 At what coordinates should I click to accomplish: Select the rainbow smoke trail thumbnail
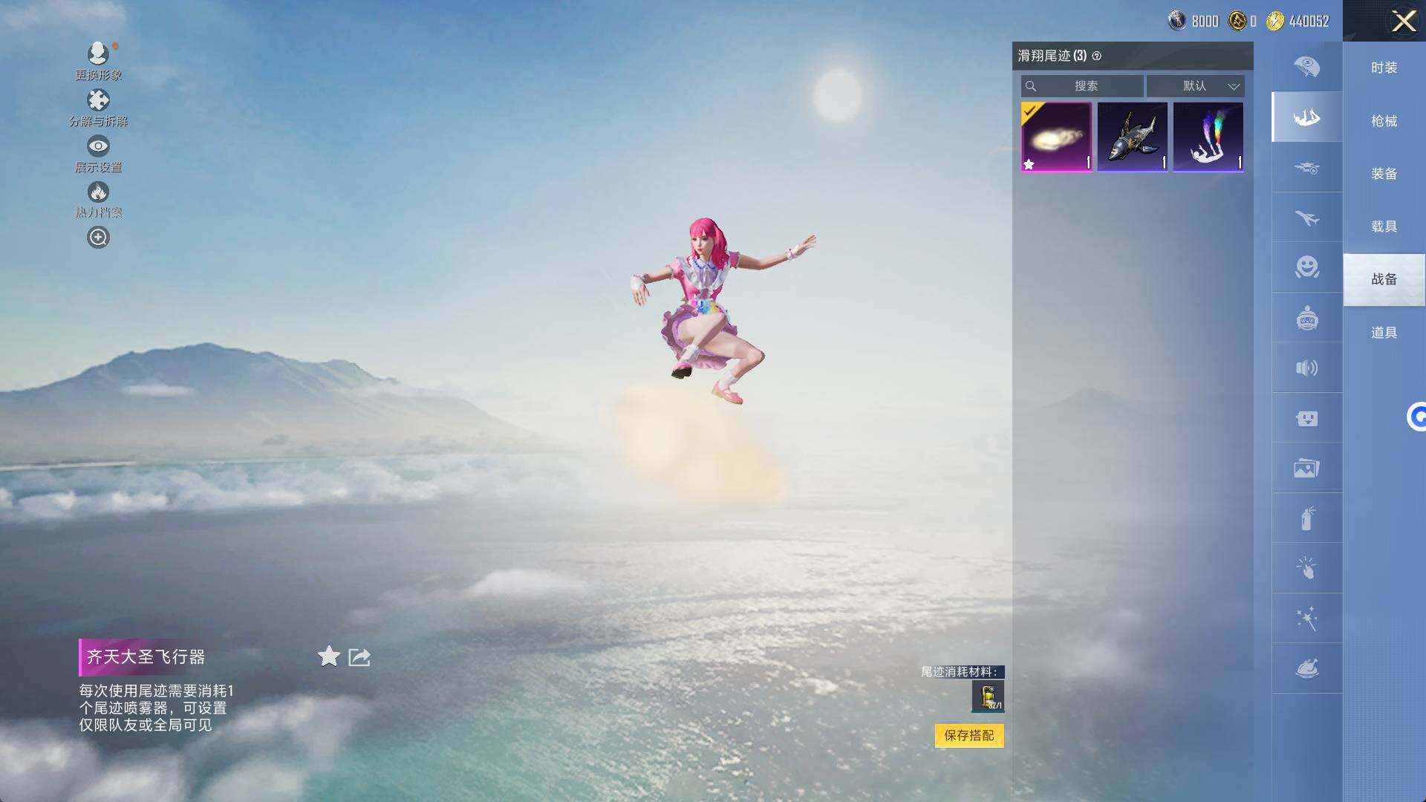(x=1208, y=137)
